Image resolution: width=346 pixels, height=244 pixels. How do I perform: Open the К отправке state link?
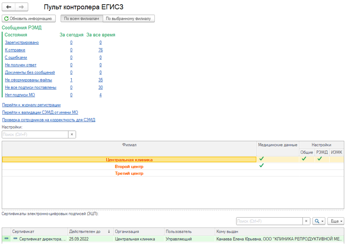tap(15, 50)
